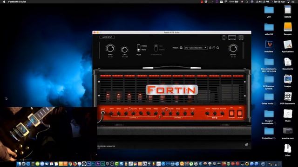This screenshot has height=167, width=298.
Task: Adjust the Gate knob
Action: 124,50
